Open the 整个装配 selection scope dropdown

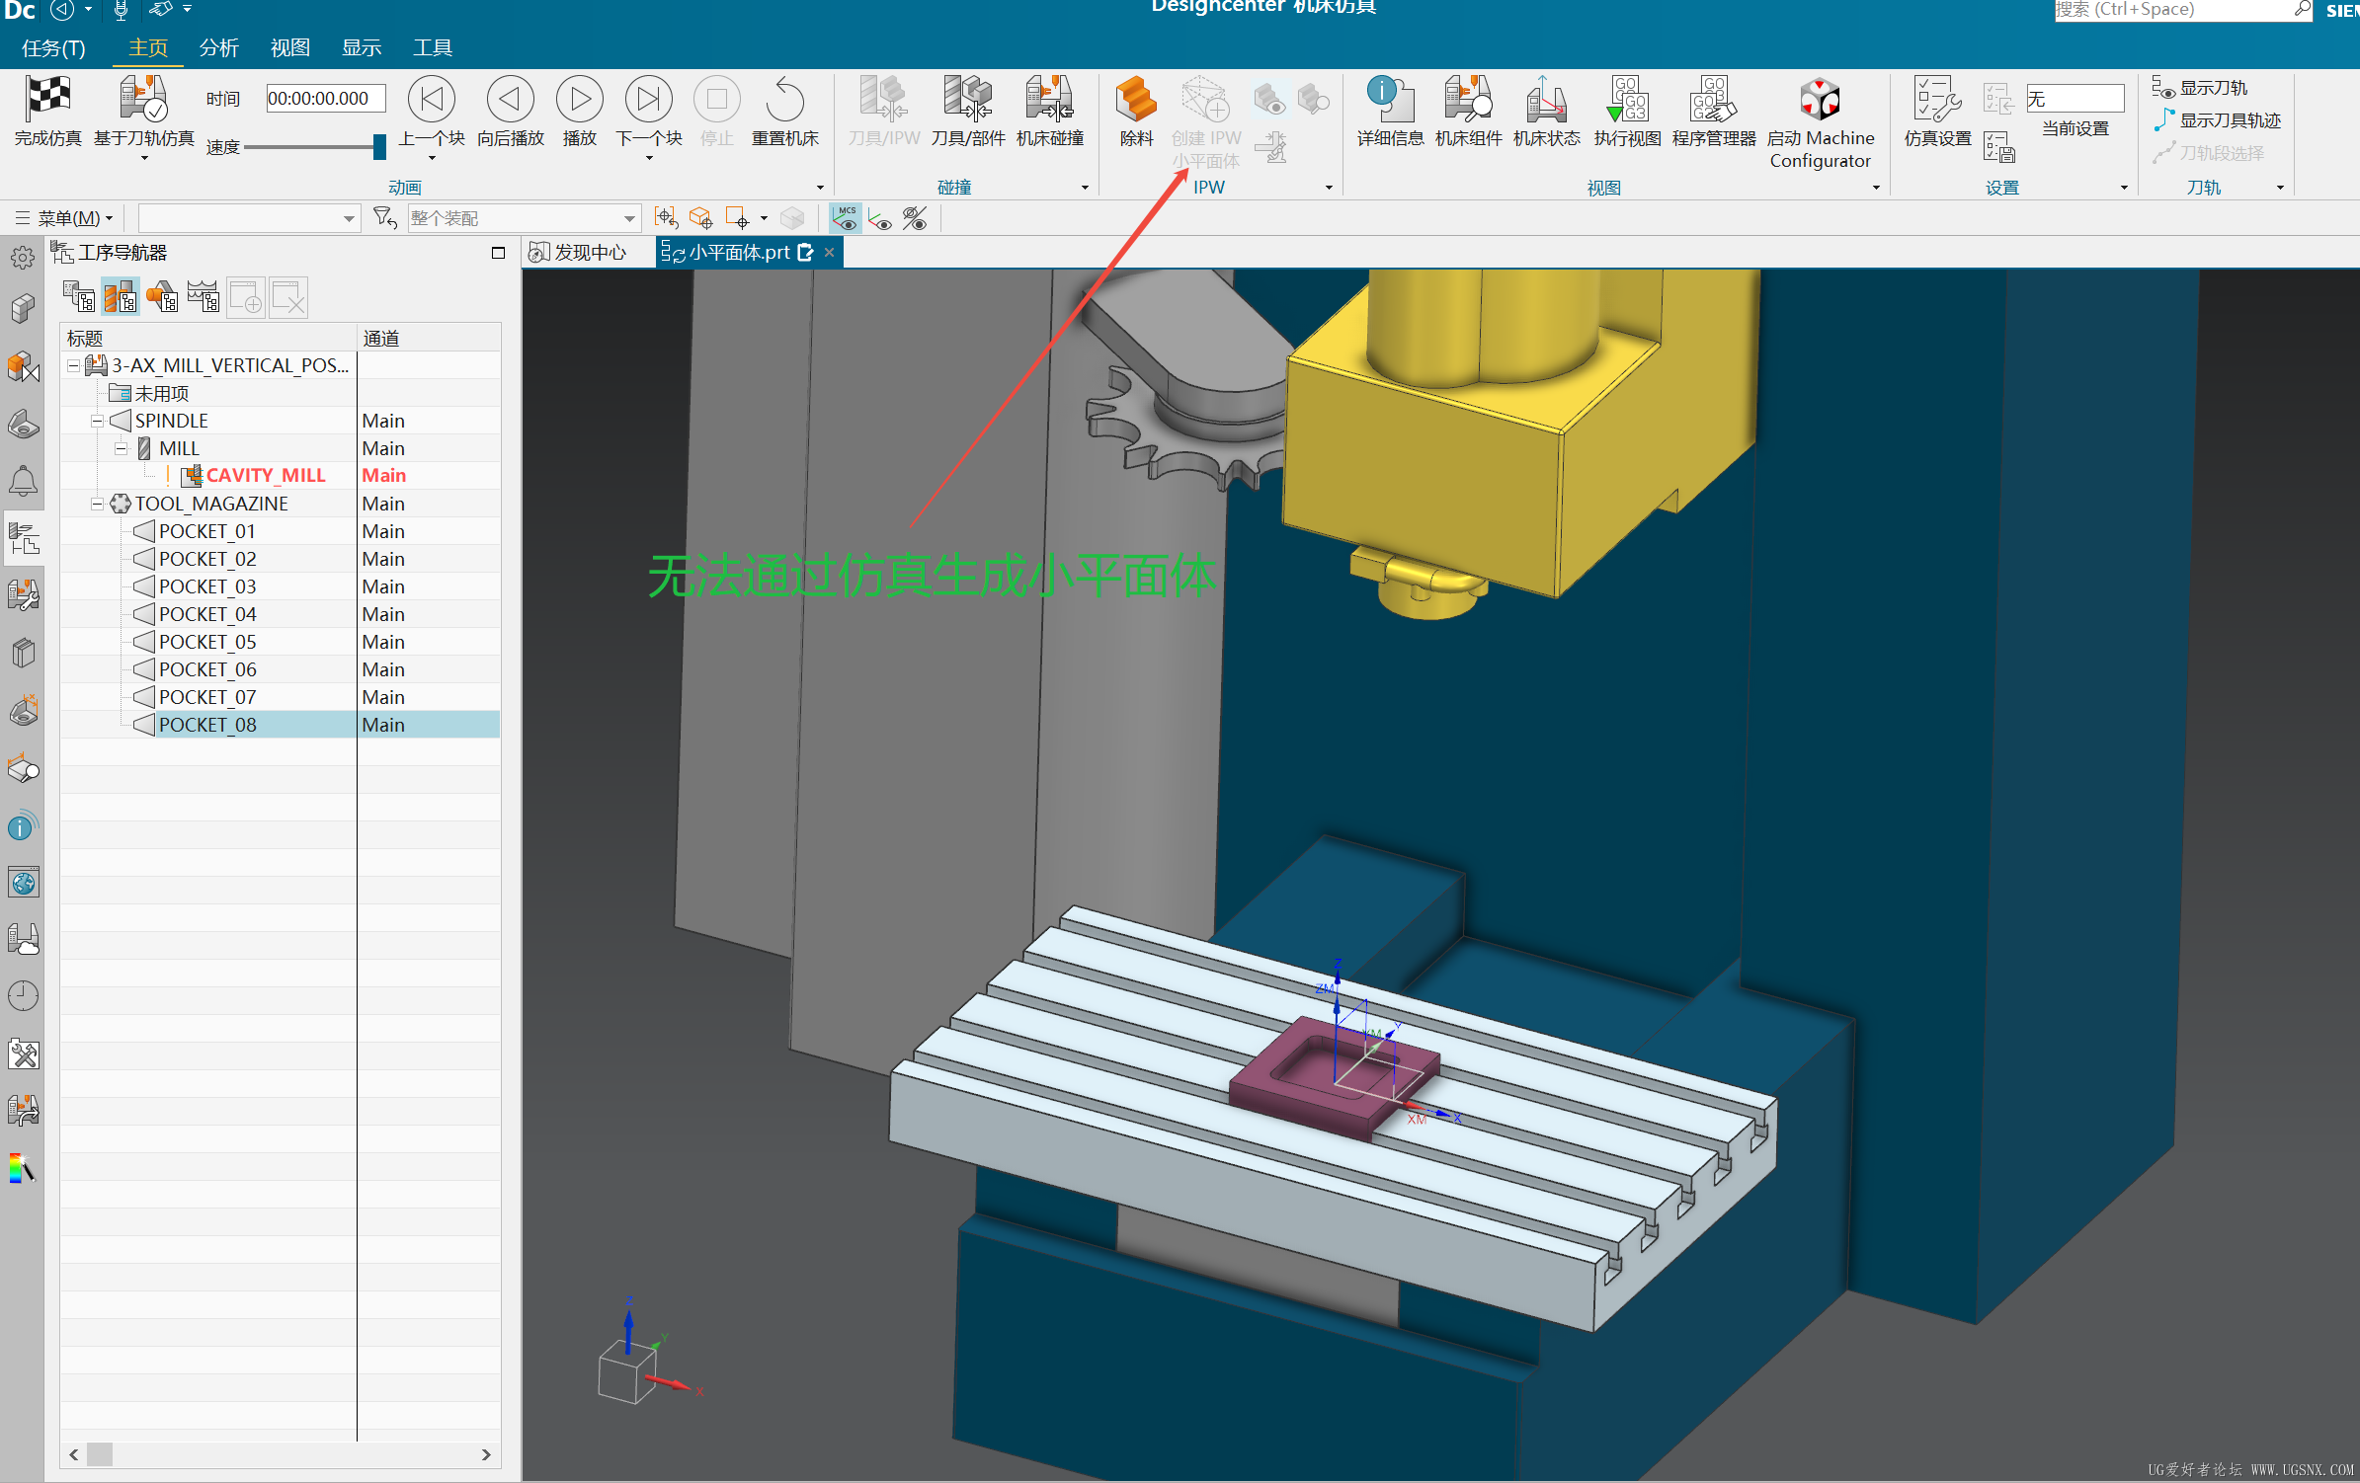pyautogui.click(x=524, y=218)
